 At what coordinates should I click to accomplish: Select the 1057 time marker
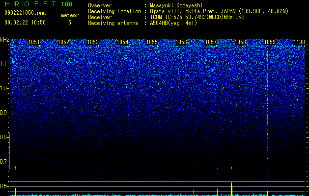[x=211, y=42]
